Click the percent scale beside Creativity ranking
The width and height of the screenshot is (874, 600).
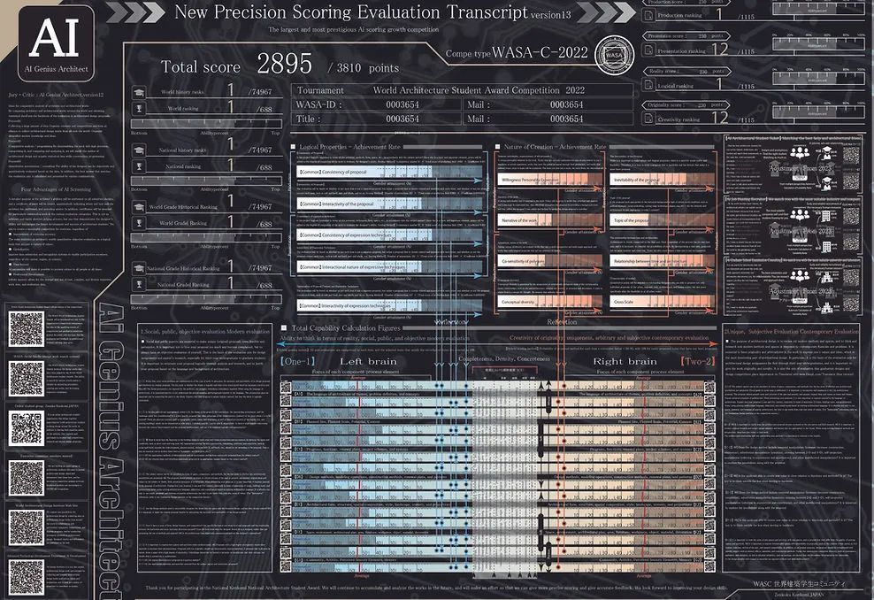pos(818,112)
